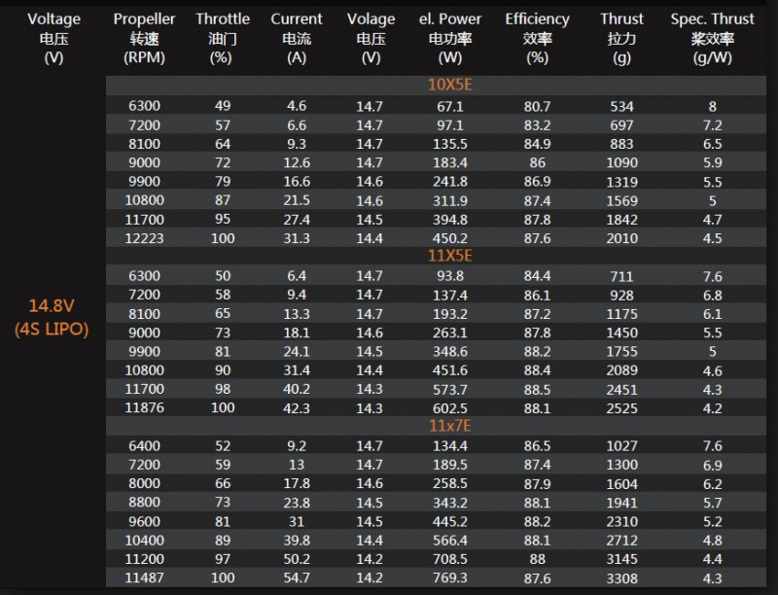Screen dimensions: 778x595
Task: Select efficiency value 80.7
Action: [x=538, y=106]
